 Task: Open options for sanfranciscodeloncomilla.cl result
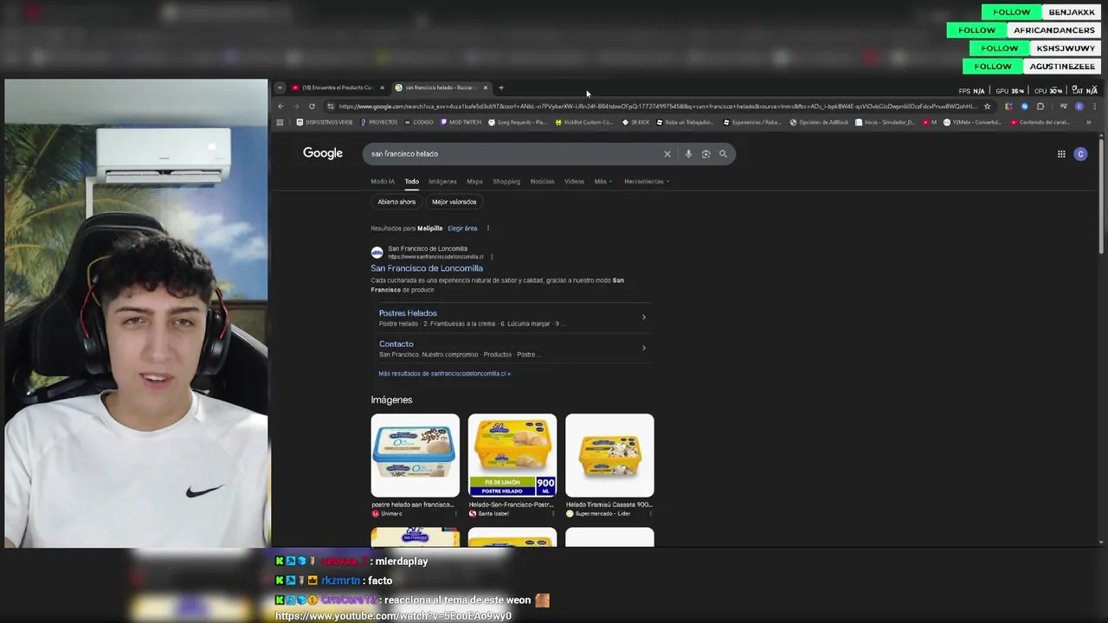(492, 257)
